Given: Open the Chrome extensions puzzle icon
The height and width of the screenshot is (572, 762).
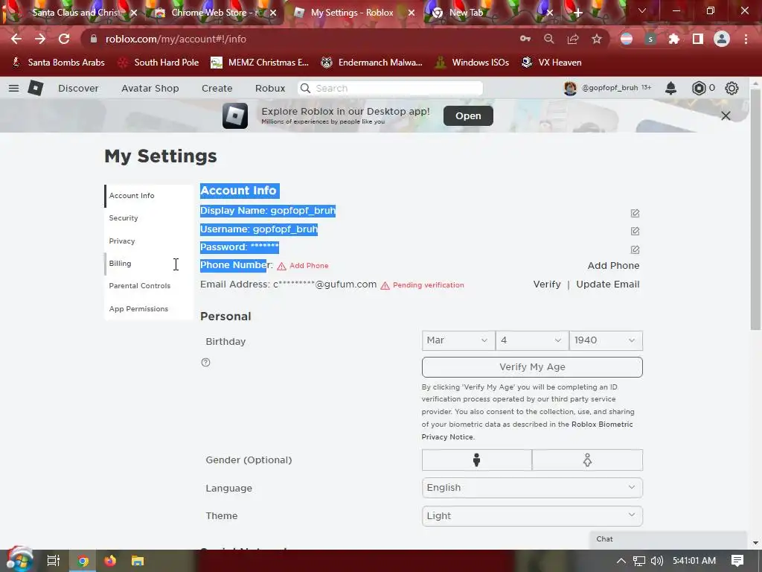Looking at the screenshot, I should (x=673, y=39).
